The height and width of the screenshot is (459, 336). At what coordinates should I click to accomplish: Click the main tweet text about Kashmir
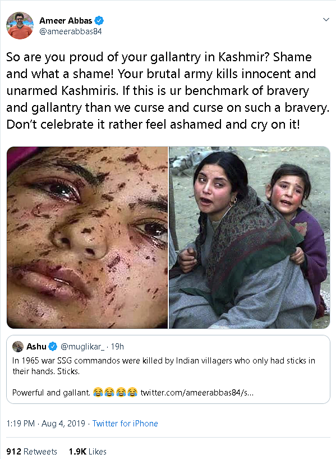168,91
